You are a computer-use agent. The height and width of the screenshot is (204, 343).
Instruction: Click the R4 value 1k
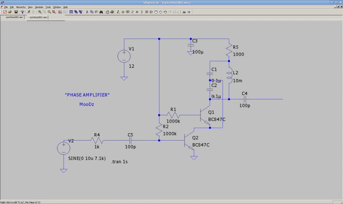coord(97,147)
